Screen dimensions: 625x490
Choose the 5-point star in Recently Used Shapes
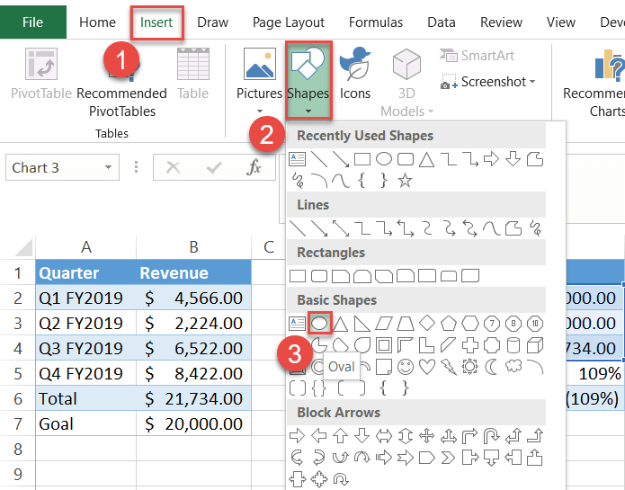[406, 181]
